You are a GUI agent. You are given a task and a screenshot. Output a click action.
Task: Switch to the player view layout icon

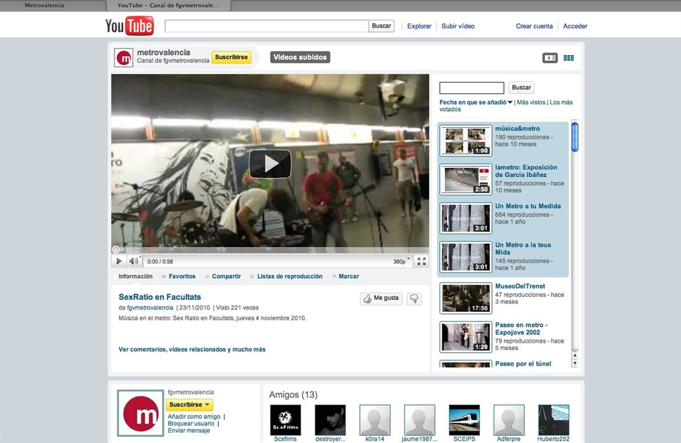(x=549, y=58)
